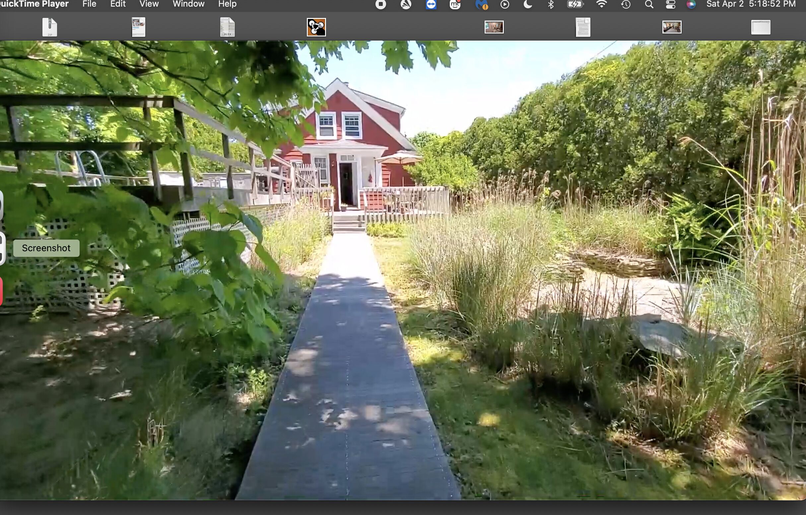This screenshot has width=806, height=515.
Task: Open the Bluetooth status menu
Action: pos(551,4)
